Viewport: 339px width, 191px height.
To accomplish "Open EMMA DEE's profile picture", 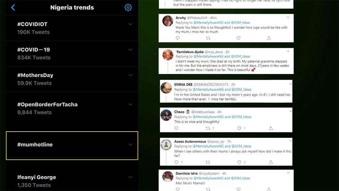I will (x=166, y=88).
